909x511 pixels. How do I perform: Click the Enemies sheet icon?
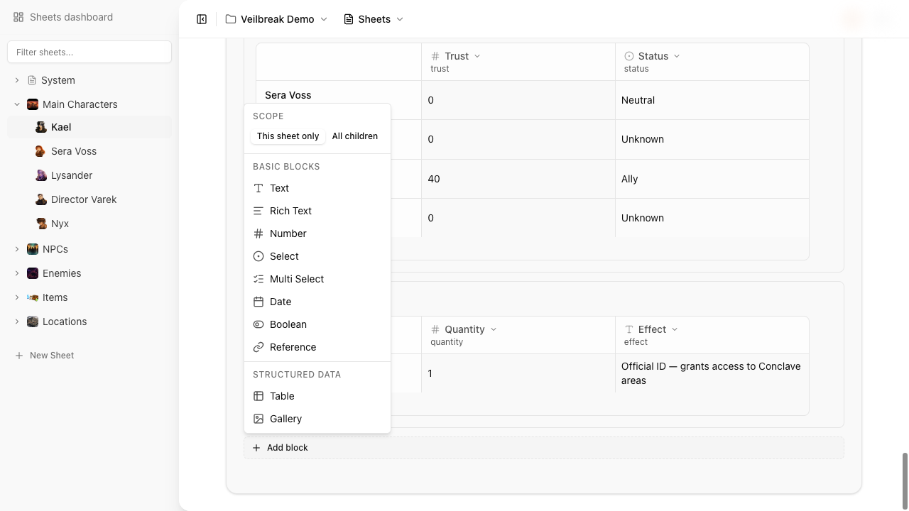pyautogui.click(x=33, y=273)
